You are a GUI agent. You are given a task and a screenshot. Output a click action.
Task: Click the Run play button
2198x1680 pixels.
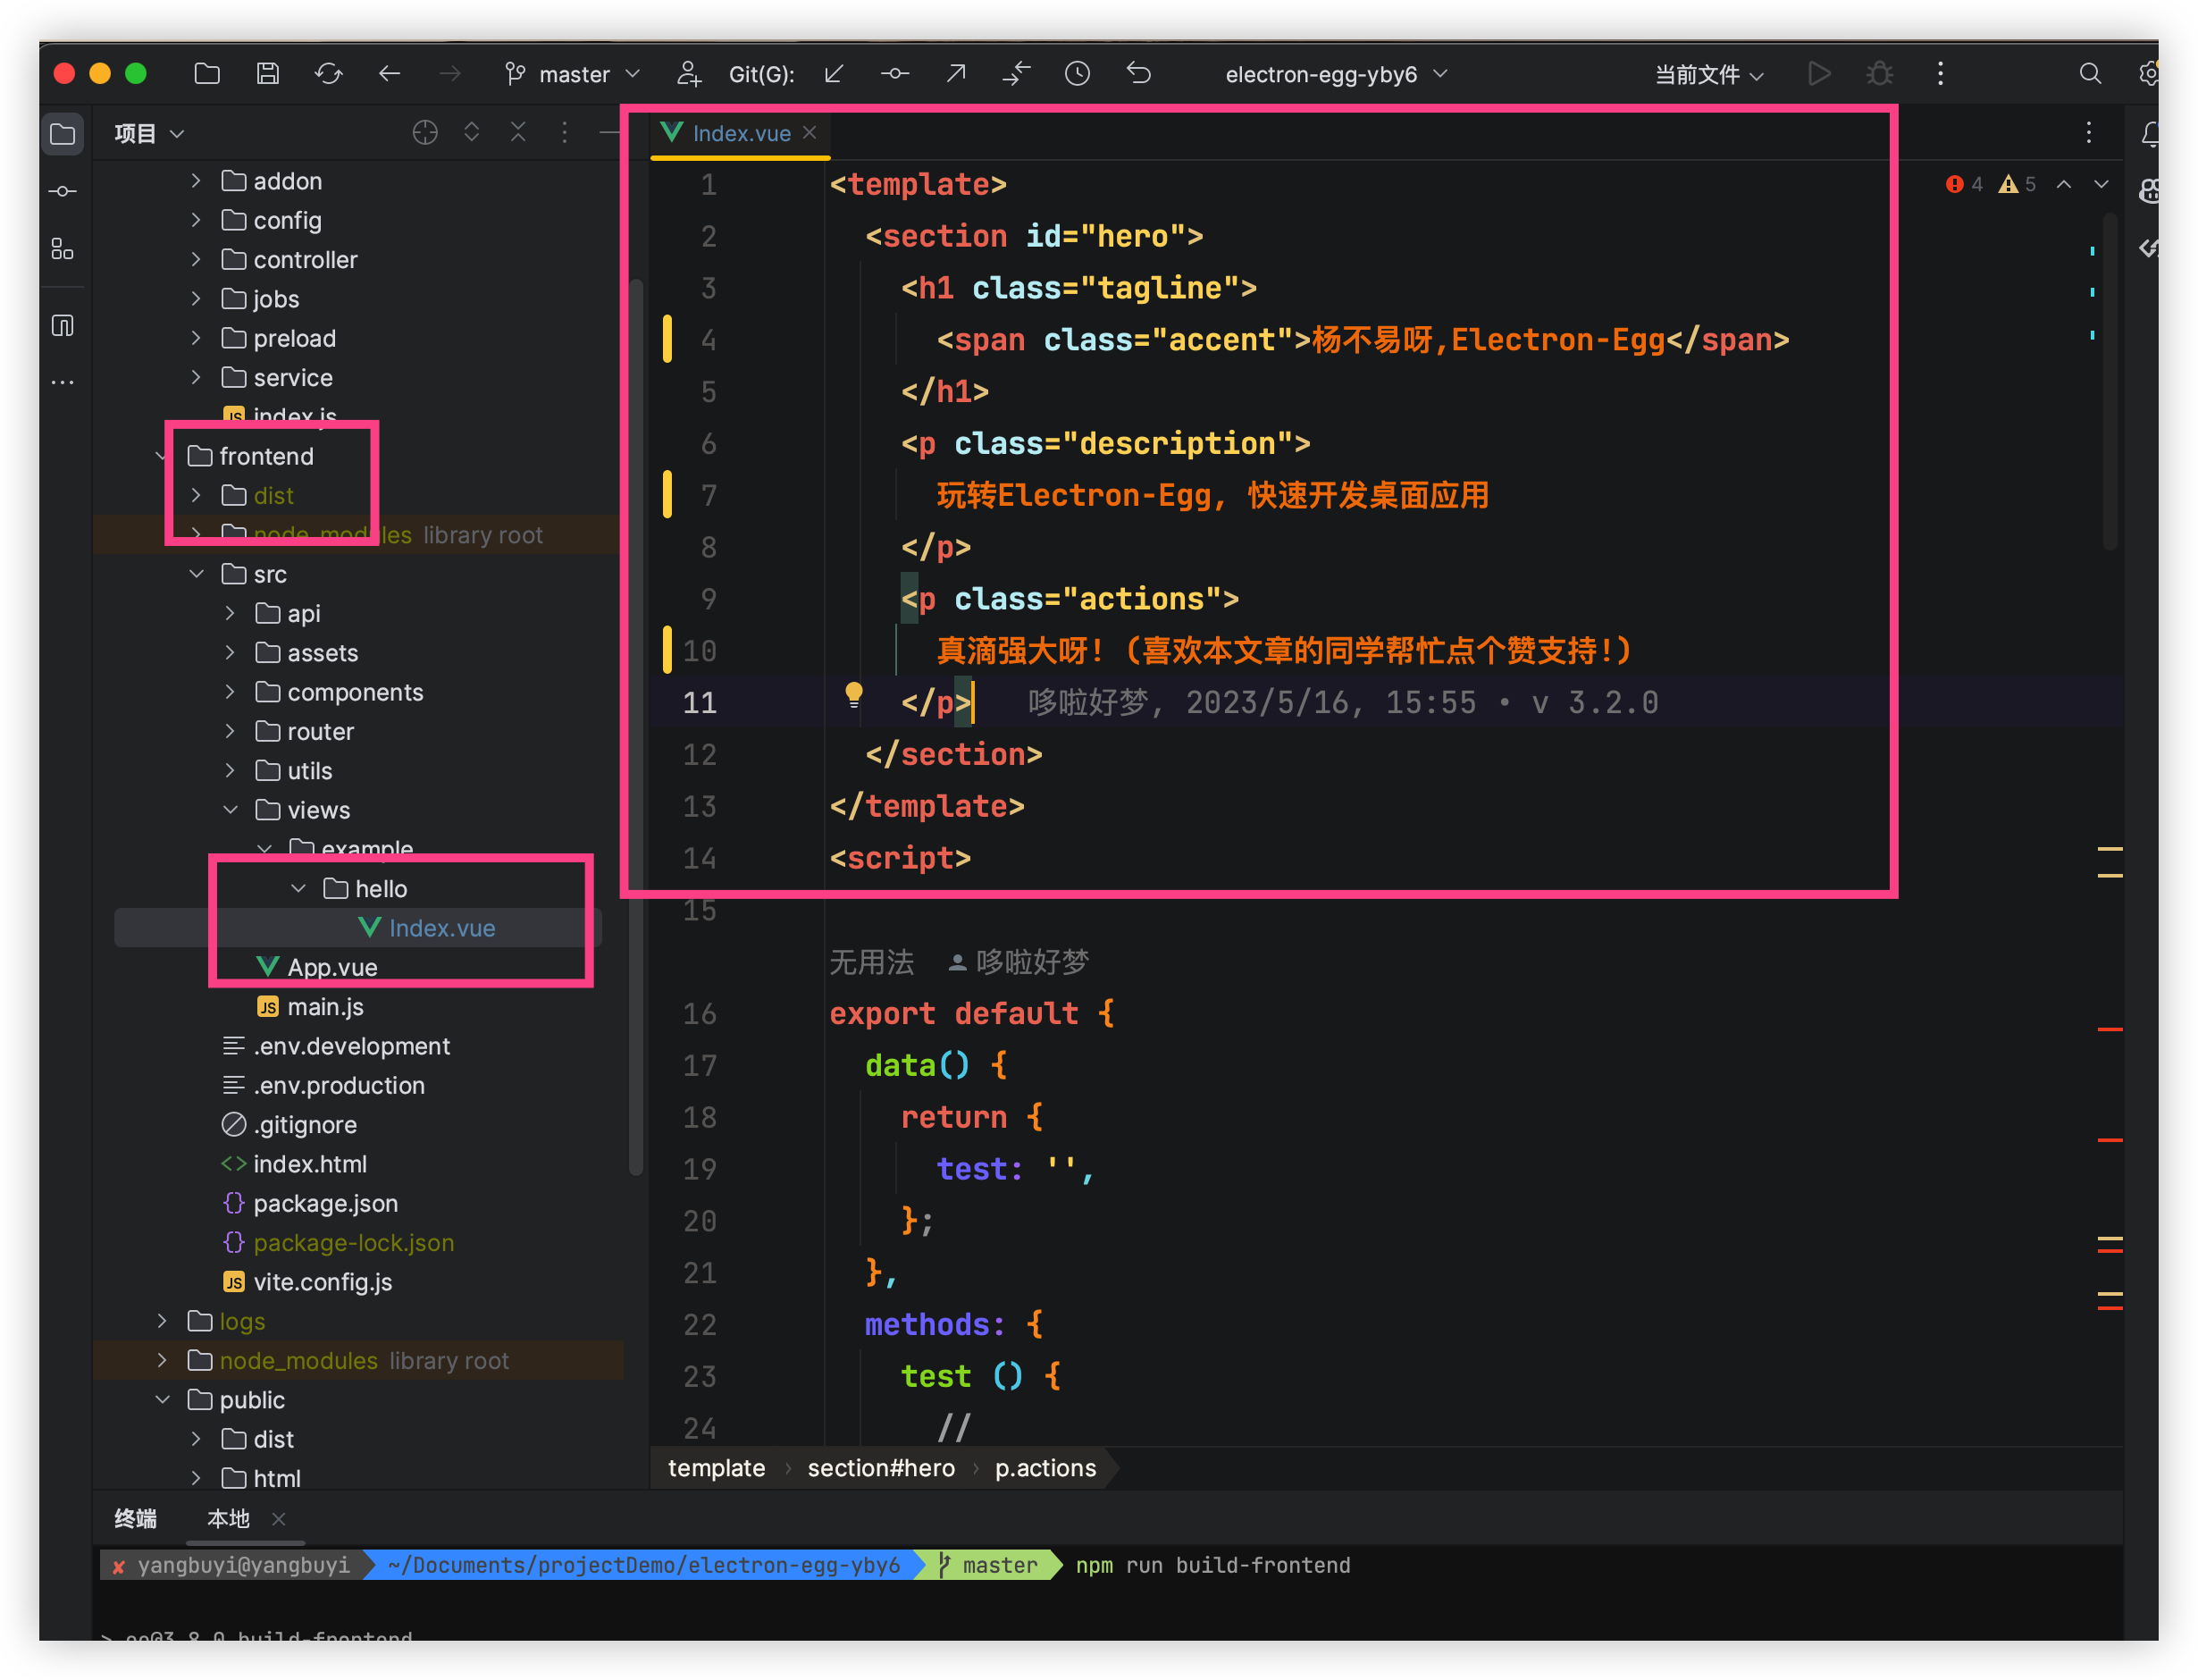tap(1819, 74)
